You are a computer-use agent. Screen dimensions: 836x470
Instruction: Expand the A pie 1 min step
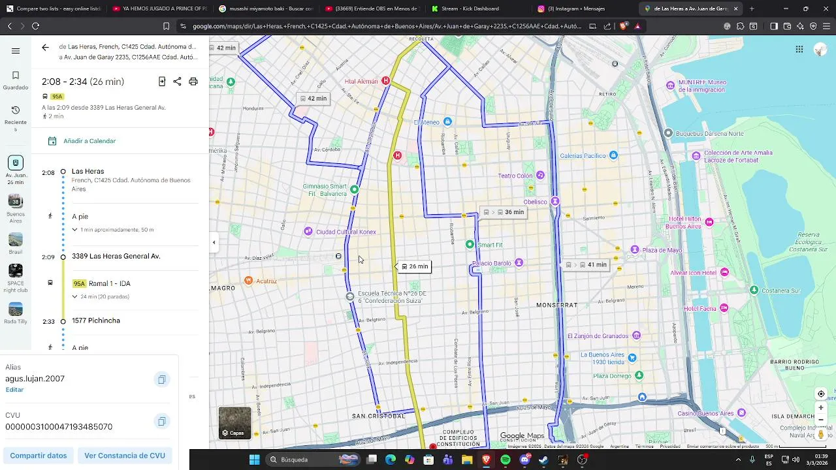click(x=112, y=230)
